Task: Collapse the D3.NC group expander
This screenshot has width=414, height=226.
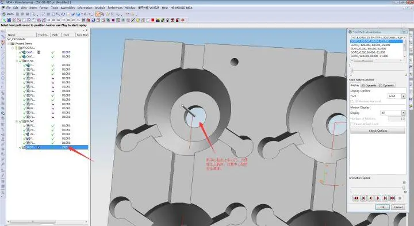Action: 17,61
